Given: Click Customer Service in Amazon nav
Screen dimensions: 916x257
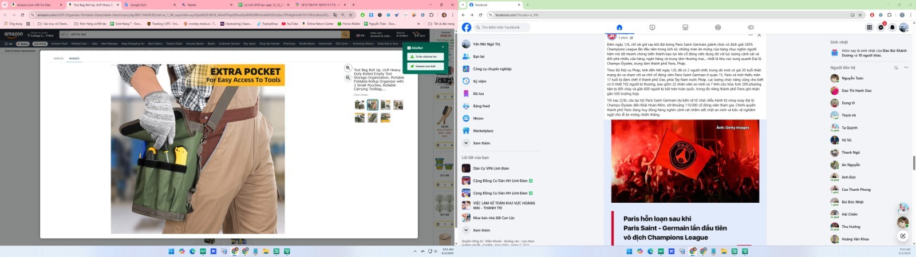Looking at the screenshot, I should coord(229,43).
